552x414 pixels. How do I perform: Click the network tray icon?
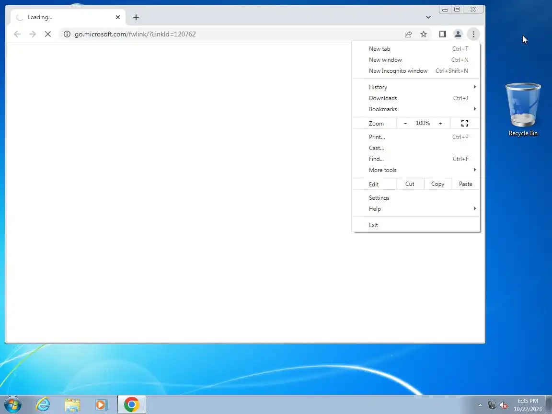pyautogui.click(x=492, y=405)
